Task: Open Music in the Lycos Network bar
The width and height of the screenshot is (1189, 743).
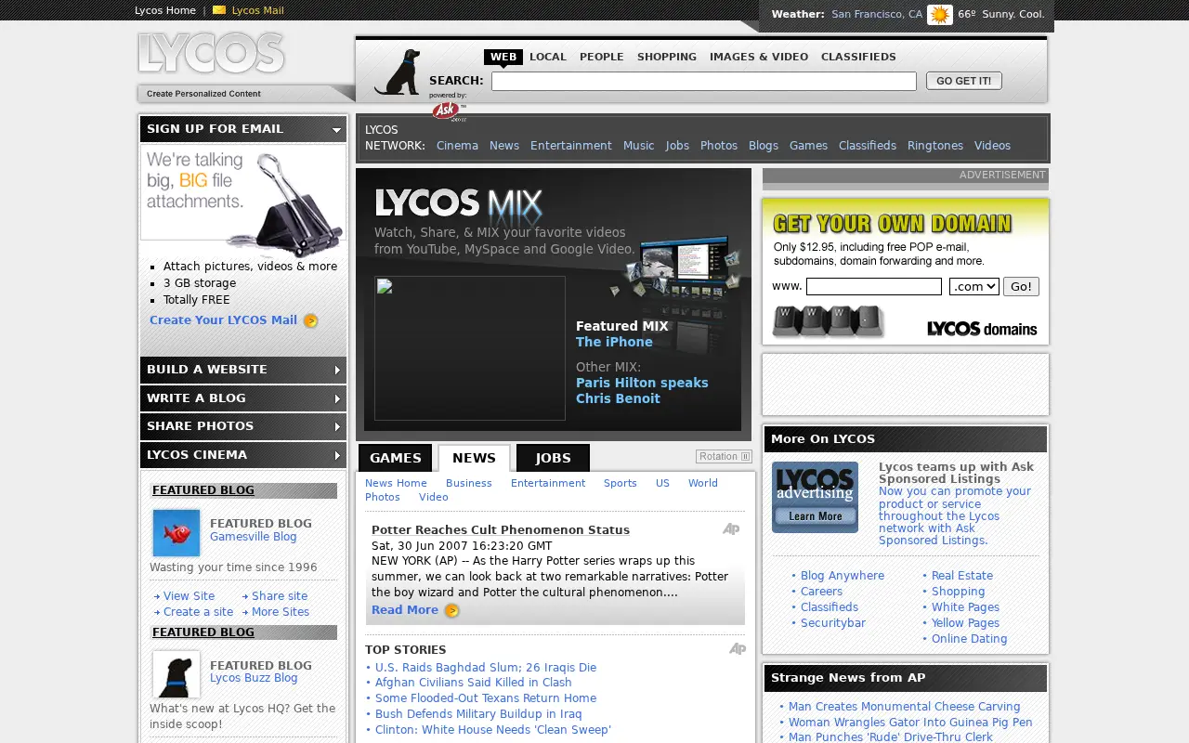Action: pos(639,146)
